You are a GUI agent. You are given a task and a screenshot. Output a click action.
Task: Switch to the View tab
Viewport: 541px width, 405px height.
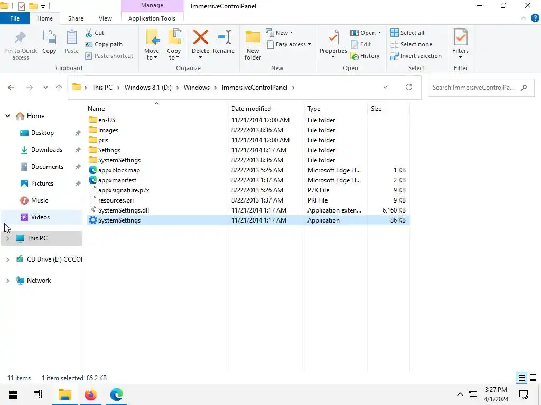click(x=105, y=18)
